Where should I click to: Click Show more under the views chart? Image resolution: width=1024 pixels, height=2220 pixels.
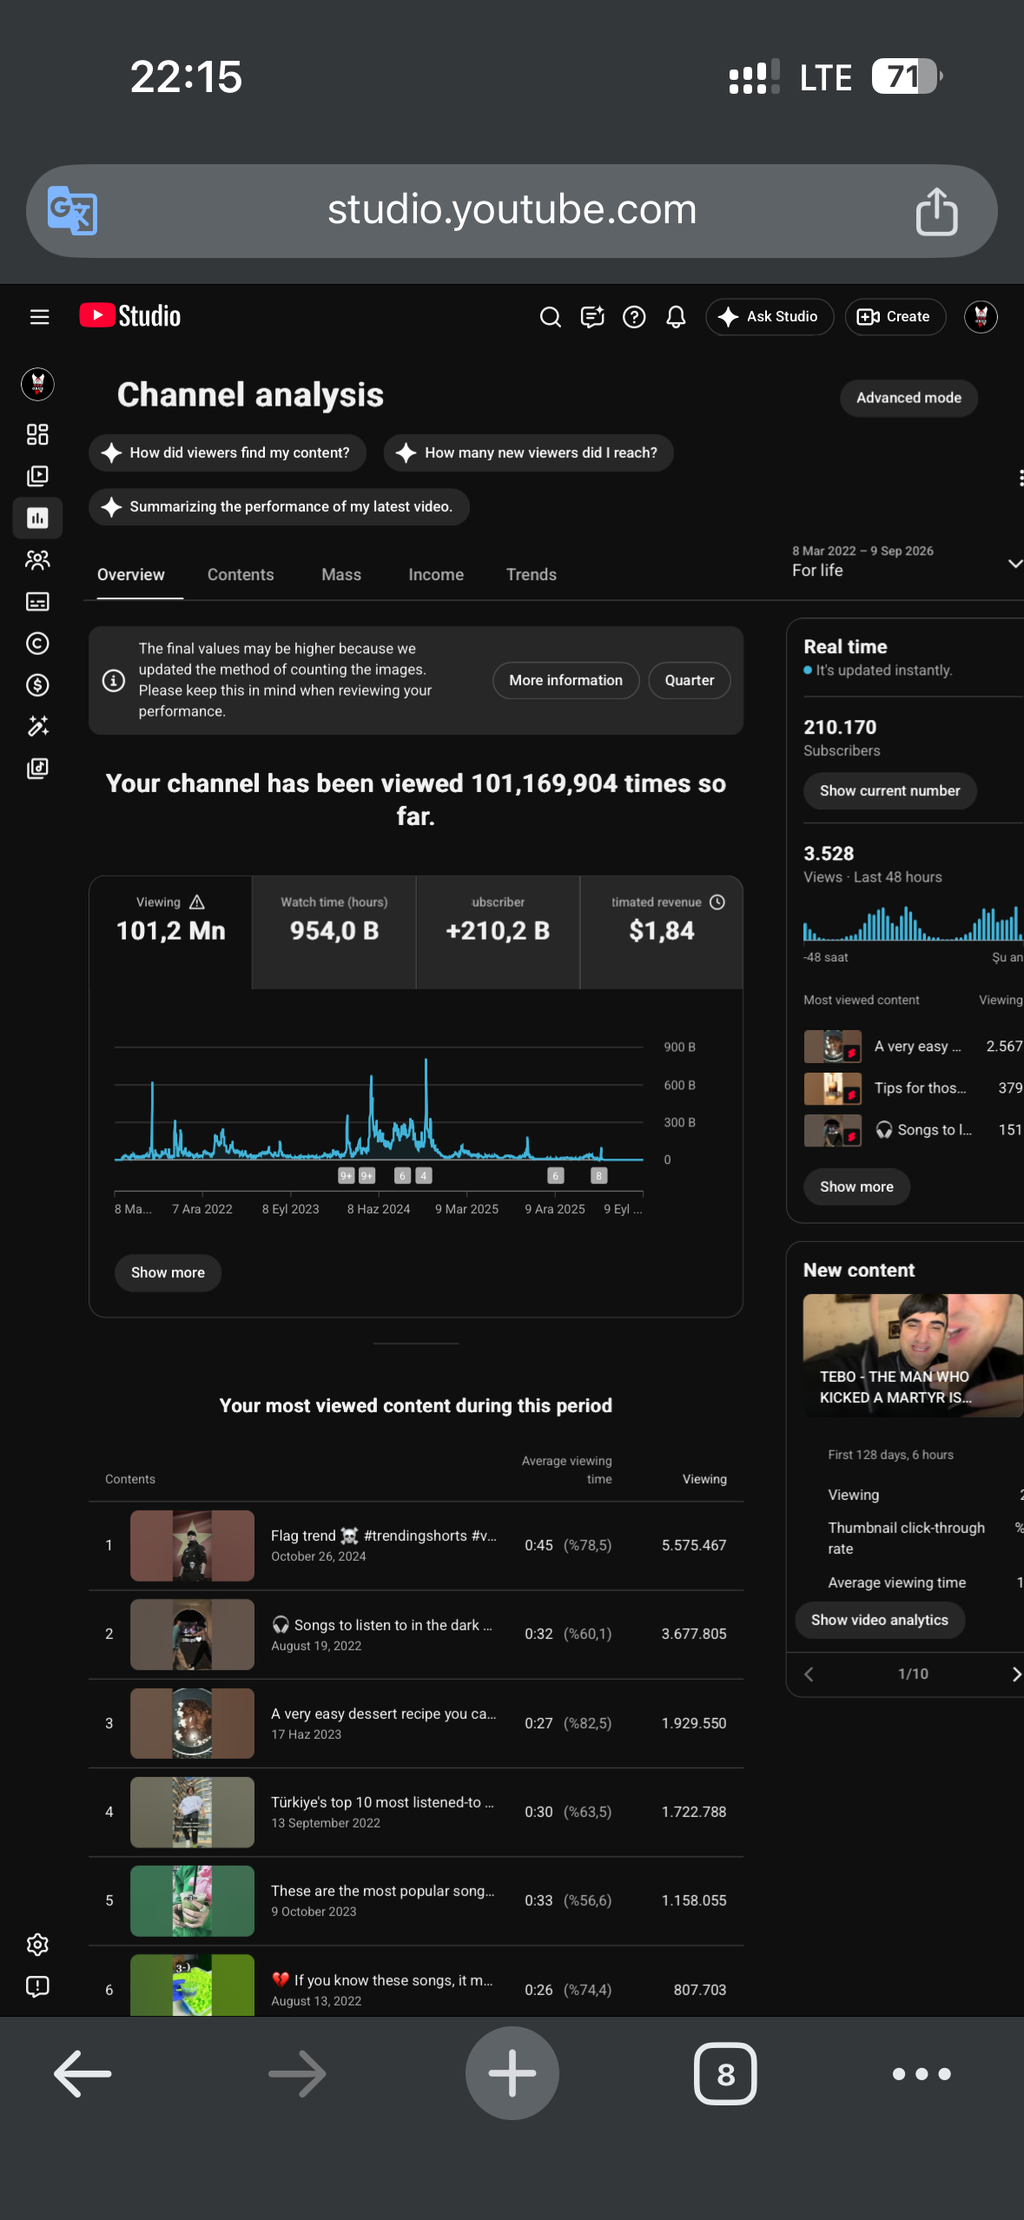click(168, 1272)
